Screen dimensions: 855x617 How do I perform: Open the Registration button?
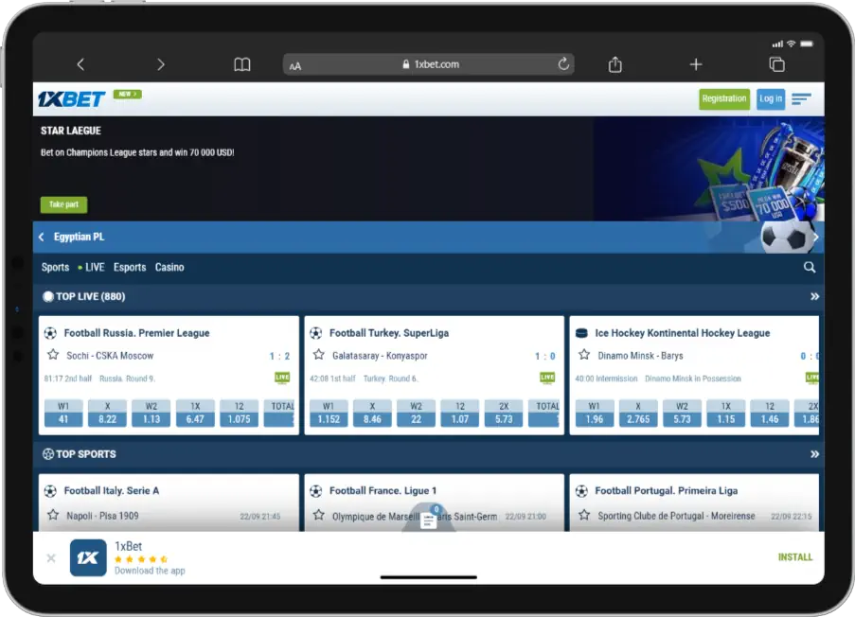coord(724,98)
